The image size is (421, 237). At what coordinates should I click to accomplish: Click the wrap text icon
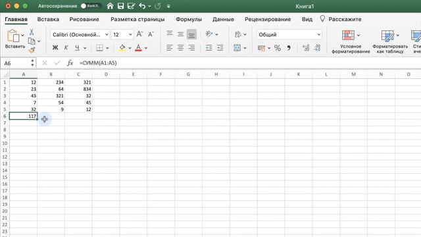[237, 34]
